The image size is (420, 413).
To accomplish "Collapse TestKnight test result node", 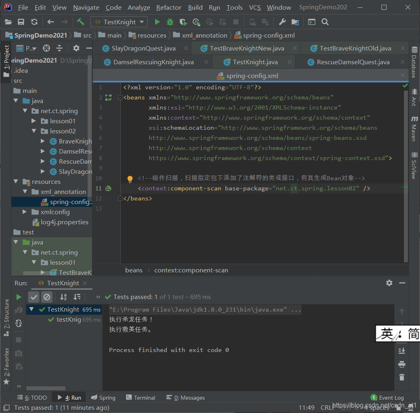I will [31, 309].
